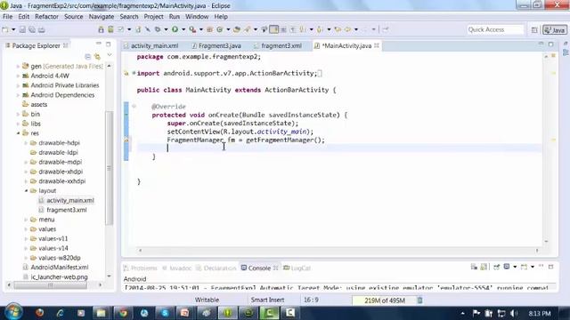The image size is (570, 320).
Task: Open Eclipse from the Windows taskbar
Action: [228, 313]
